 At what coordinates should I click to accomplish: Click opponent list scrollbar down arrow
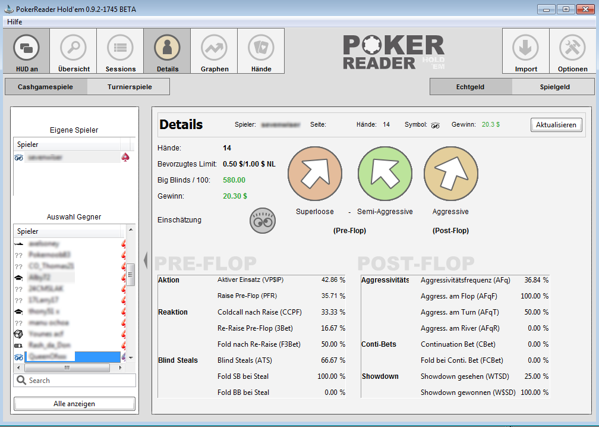point(131,358)
